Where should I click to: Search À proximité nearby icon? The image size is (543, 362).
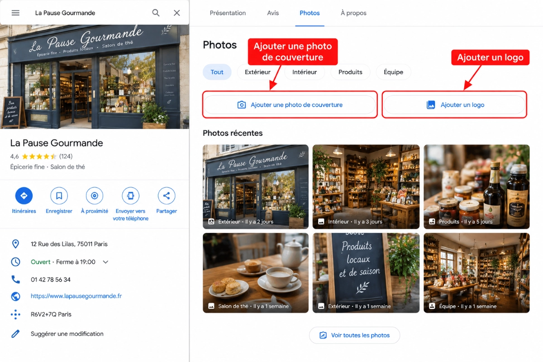click(x=95, y=195)
